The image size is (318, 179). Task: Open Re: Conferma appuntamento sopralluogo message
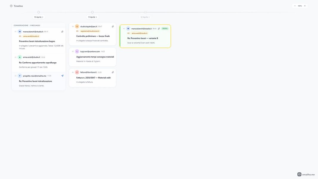[x=38, y=63]
